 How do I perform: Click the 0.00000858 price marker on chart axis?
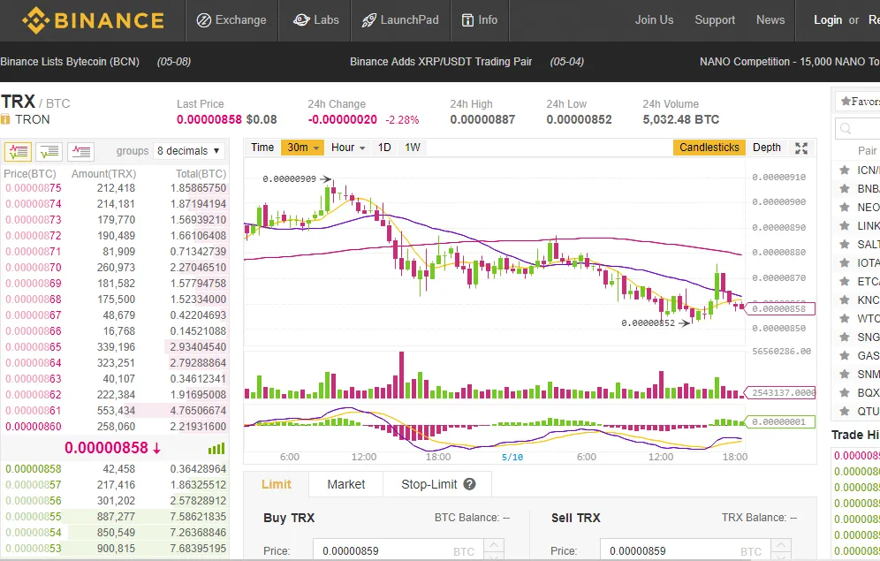coord(780,308)
